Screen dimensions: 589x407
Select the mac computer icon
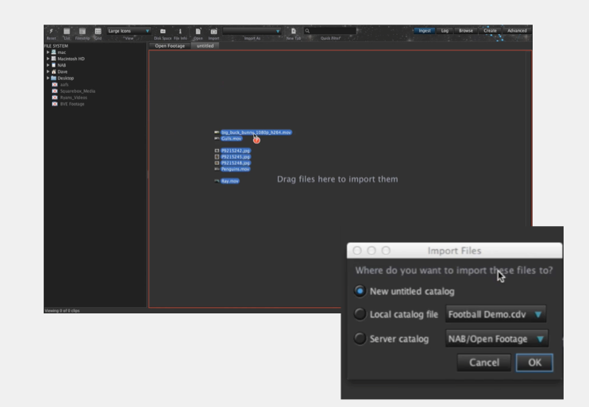pyautogui.click(x=54, y=52)
